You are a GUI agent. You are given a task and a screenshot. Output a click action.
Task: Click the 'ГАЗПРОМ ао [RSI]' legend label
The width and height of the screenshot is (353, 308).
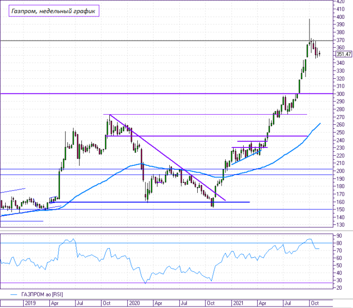pos(42,294)
